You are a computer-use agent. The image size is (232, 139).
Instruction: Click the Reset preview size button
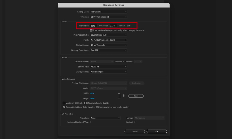pyautogui.click(x=136, y=96)
